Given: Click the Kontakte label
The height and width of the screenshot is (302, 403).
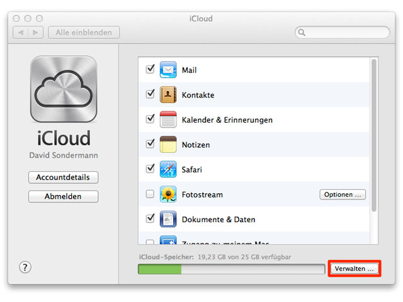Looking at the screenshot, I should coord(198,95).
